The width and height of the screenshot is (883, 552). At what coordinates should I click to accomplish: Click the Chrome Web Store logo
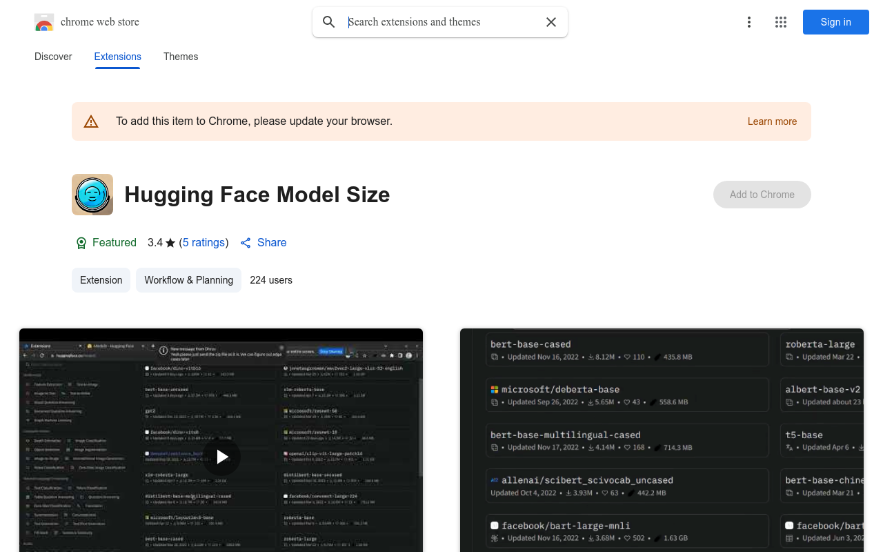(44, 22)
